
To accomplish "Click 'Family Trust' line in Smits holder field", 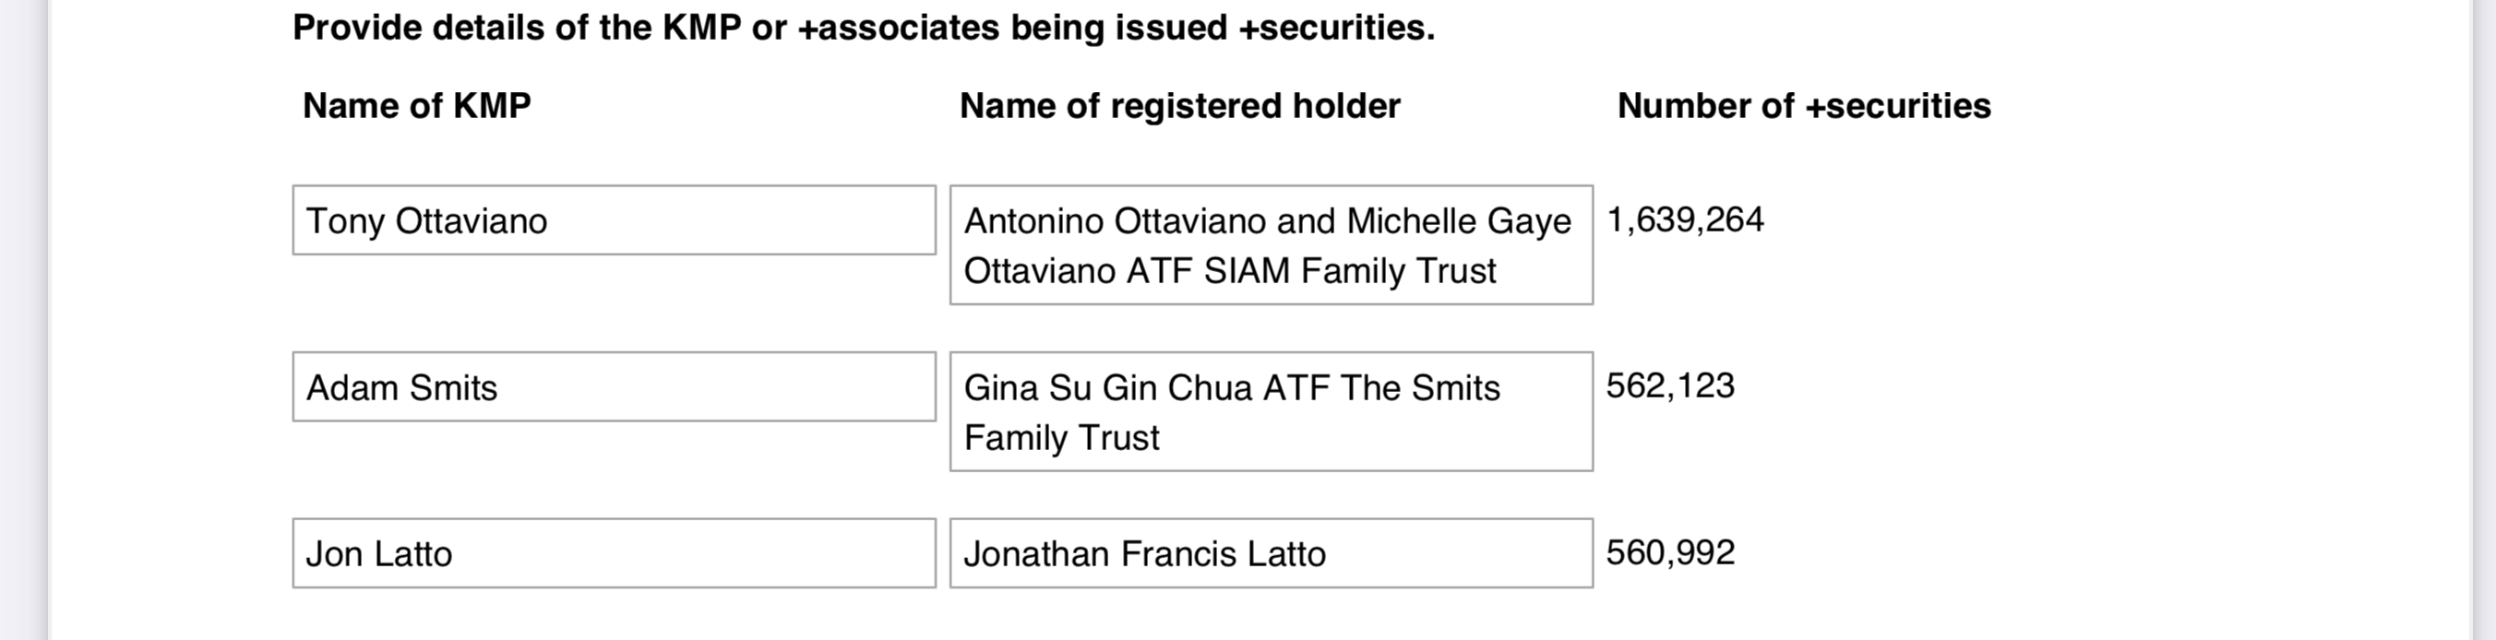I will [1061, 438].
